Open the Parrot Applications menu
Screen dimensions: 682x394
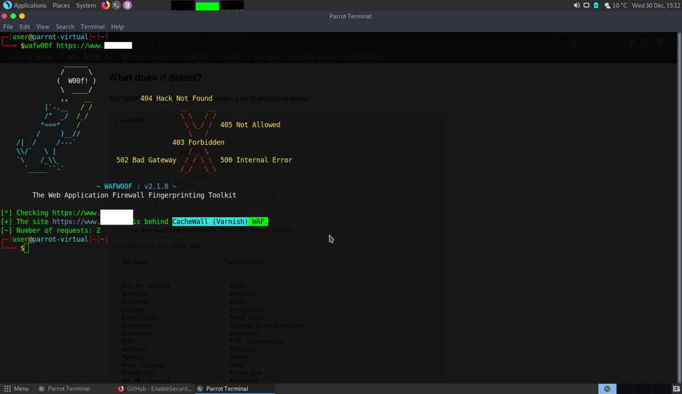(25, 5)
